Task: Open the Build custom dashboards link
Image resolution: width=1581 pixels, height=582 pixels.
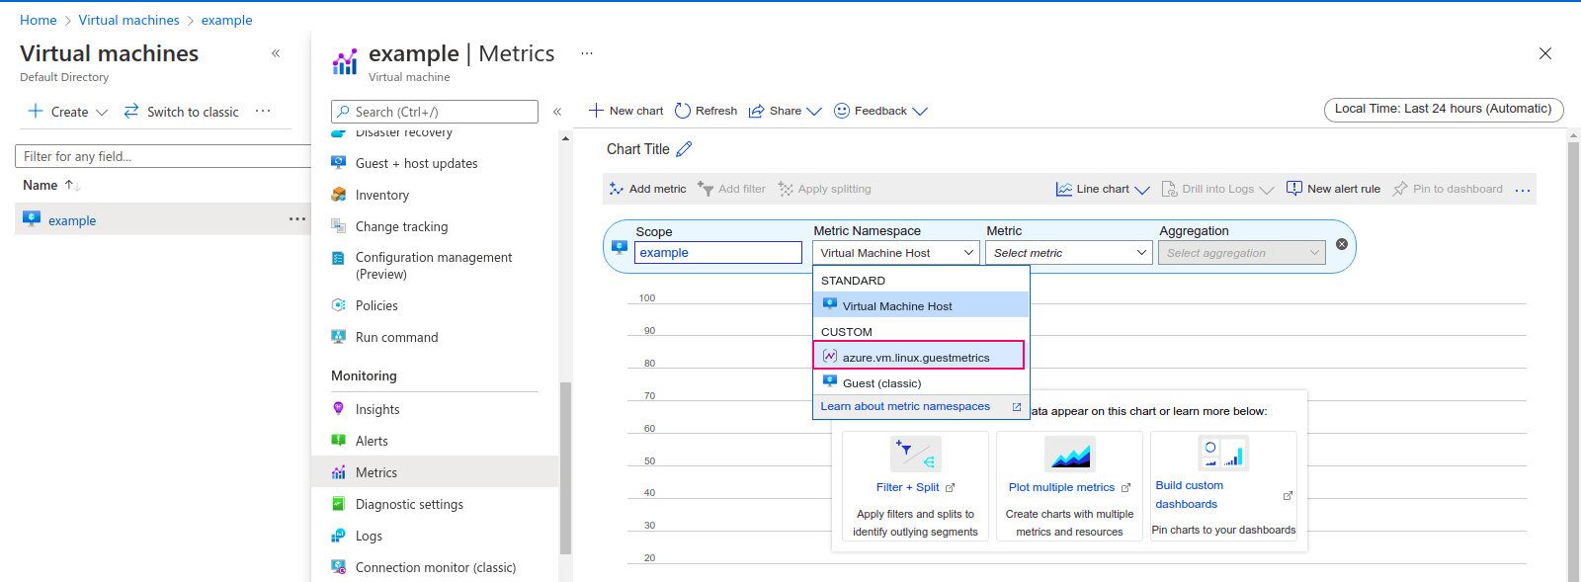Action: [1190, 495]
